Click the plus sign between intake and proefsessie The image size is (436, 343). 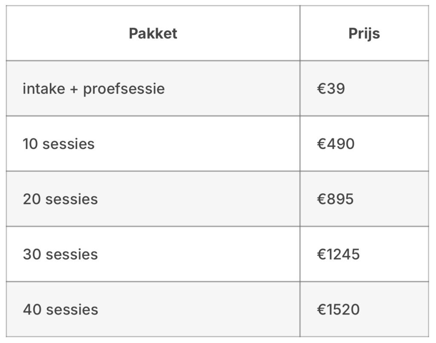coord(75,89)
